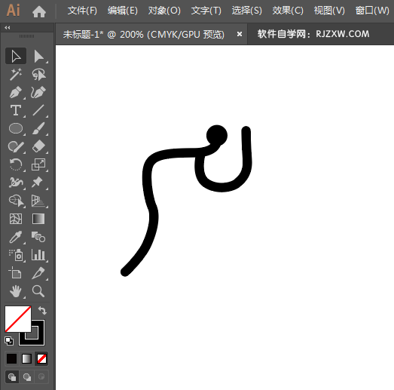Viewport: 394px width, 390px height.
Task: Open the 文件(F) menu
Action: [x=82, y=11]
